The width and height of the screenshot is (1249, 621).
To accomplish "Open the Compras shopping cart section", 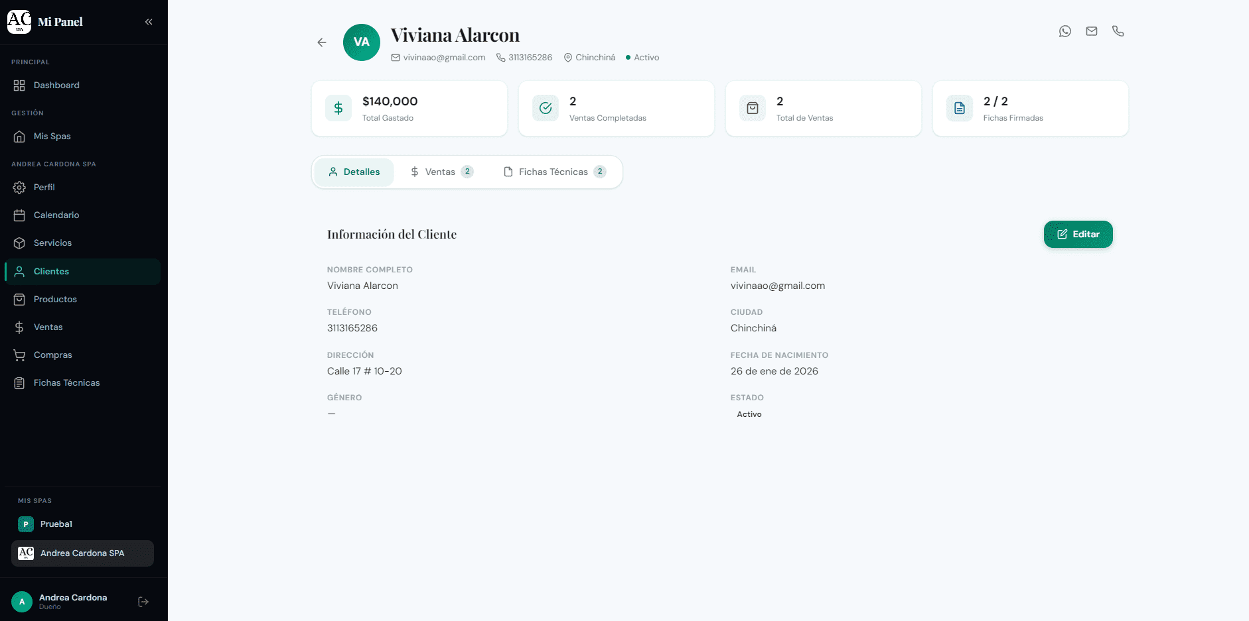I will 53,355.
